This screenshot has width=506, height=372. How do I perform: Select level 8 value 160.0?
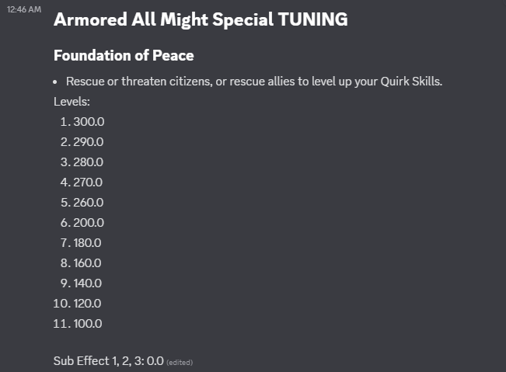coord(88,263)
